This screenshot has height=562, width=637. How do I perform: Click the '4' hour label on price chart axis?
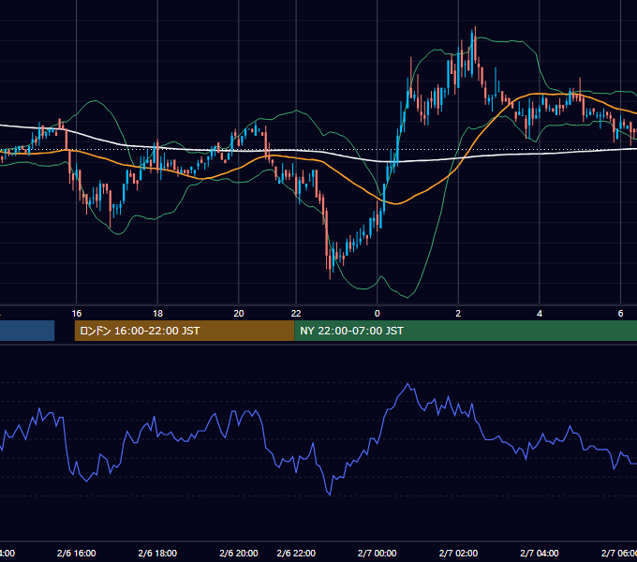click(540, 314)
